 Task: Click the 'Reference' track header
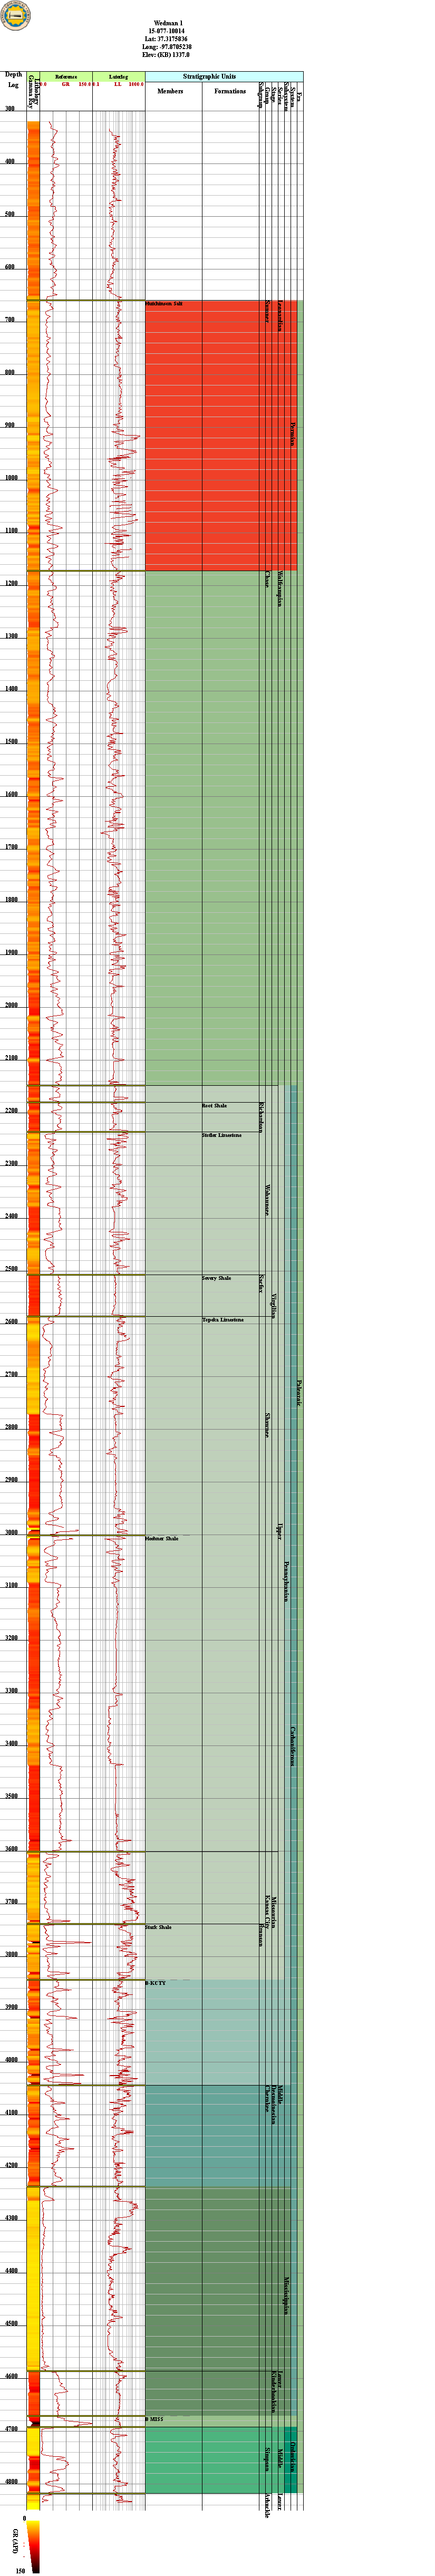[x=66, y=76]
